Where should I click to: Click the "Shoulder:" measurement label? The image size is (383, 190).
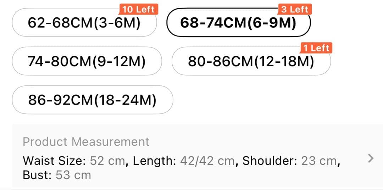tap(270, 161)
